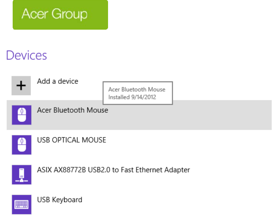Select the Acer Bluetooth Mouse purple icon
Image resolution: width=279 pixels, height=221 pixels.
(21, 115)
